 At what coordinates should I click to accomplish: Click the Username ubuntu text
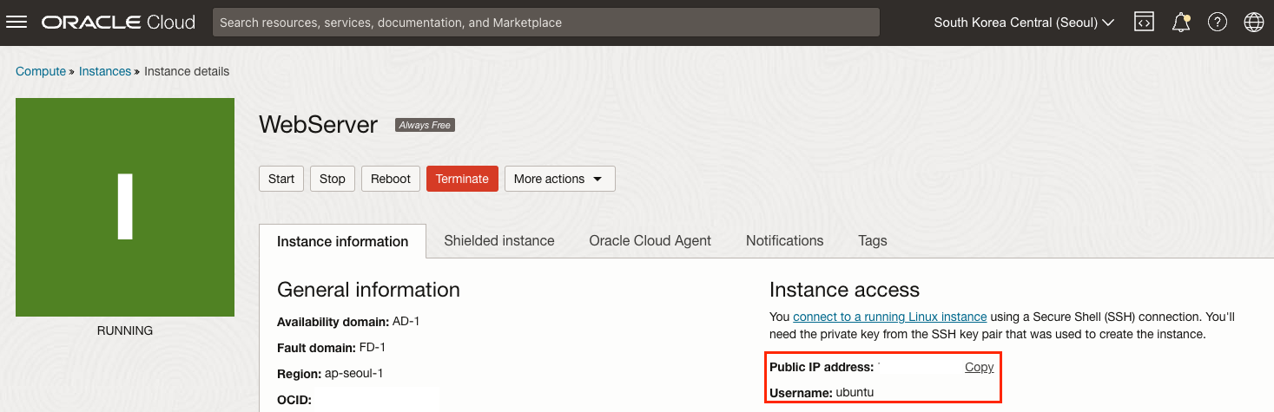point(822,393)
